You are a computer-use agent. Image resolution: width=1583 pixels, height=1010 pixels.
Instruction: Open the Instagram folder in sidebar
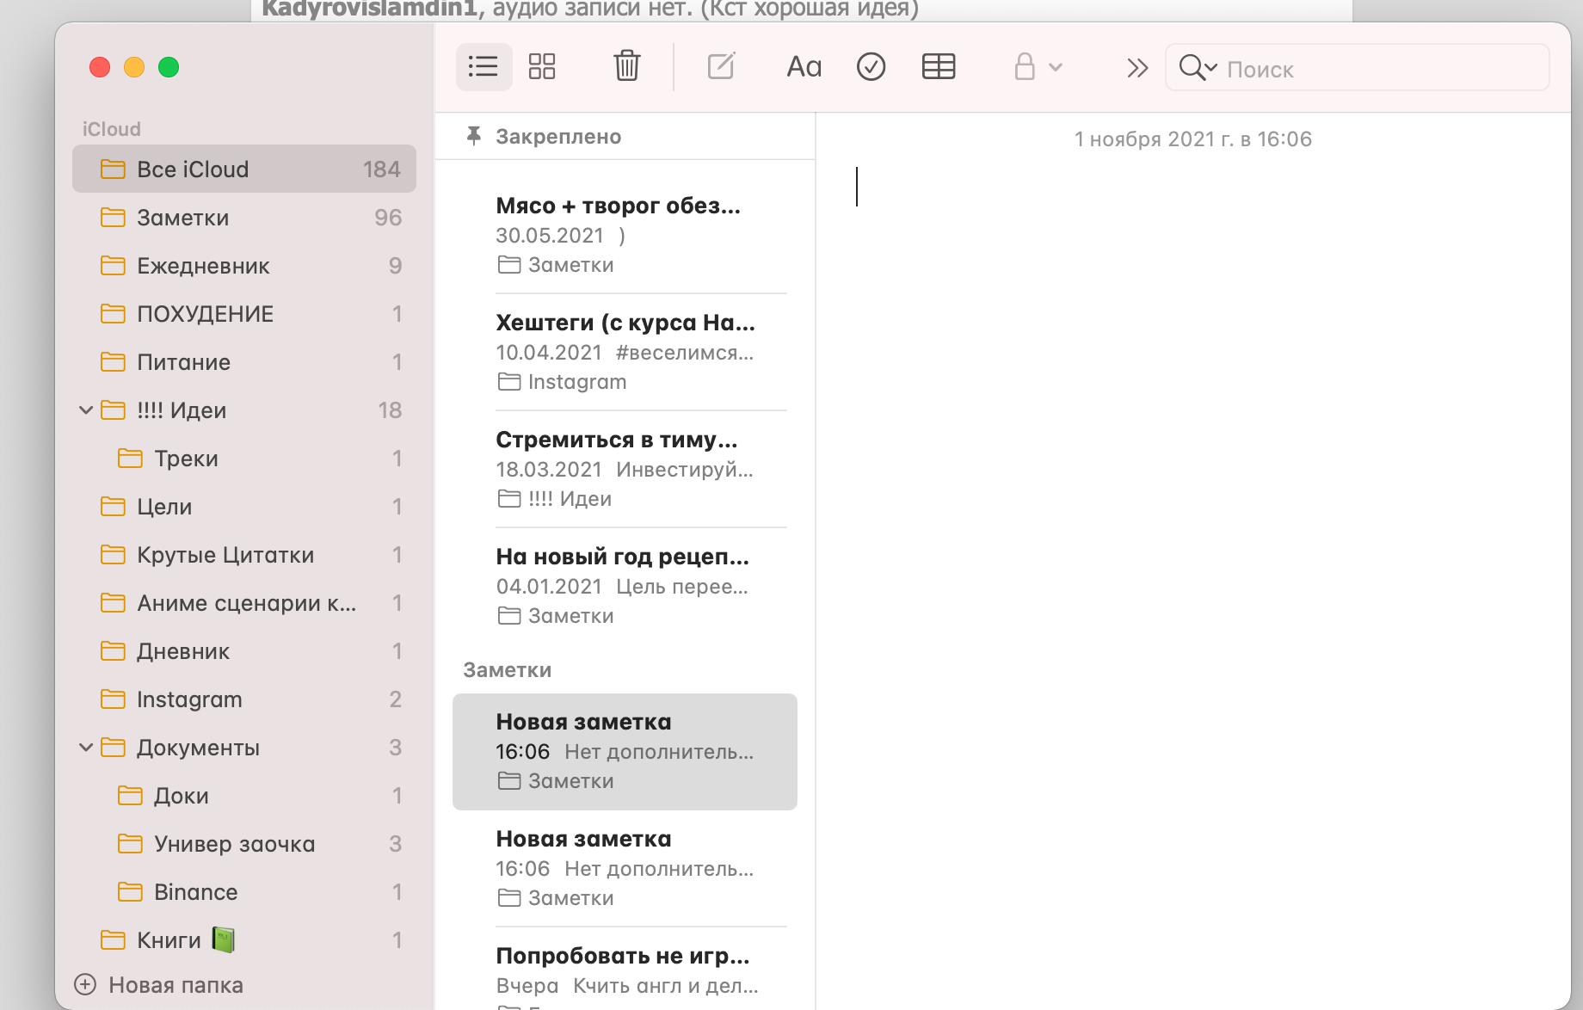coord(189,699)
